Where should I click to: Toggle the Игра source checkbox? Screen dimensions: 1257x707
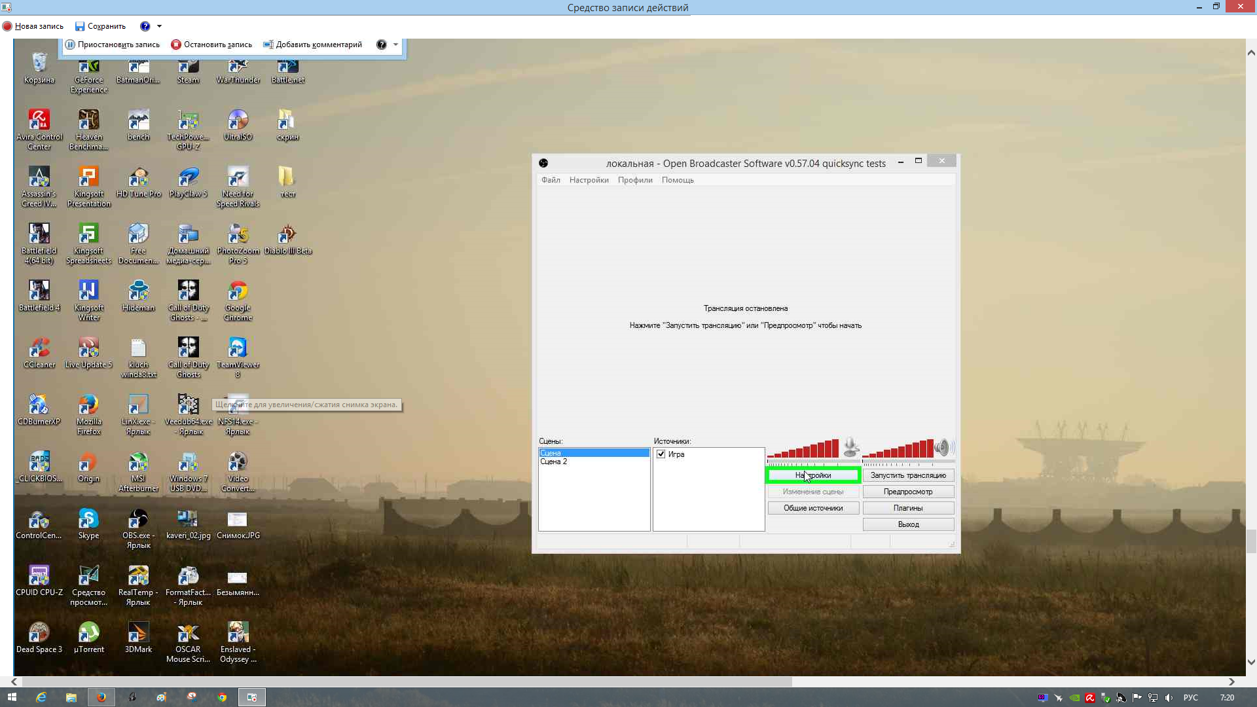[x=661, y=454]
